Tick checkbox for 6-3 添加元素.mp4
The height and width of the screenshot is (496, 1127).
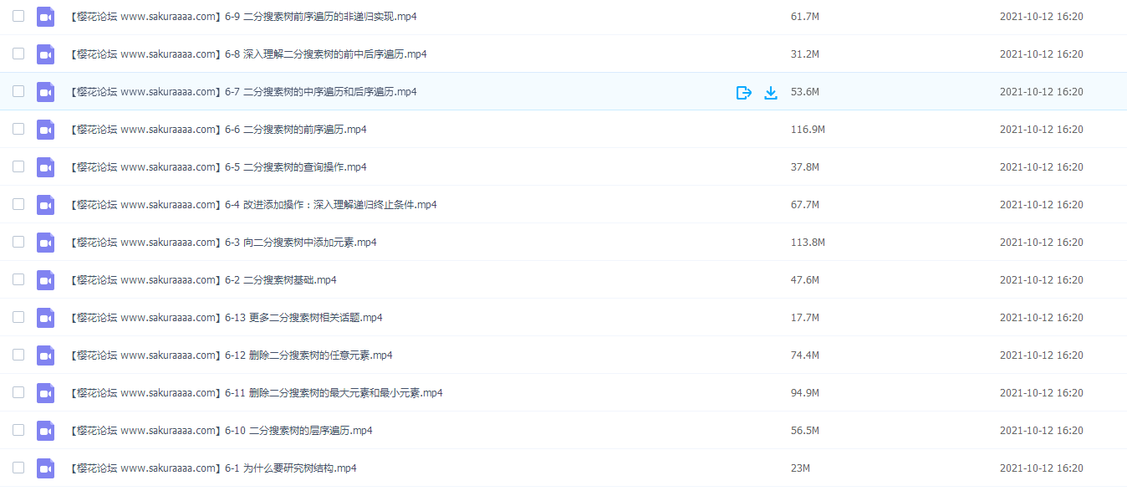pos(18,242)
